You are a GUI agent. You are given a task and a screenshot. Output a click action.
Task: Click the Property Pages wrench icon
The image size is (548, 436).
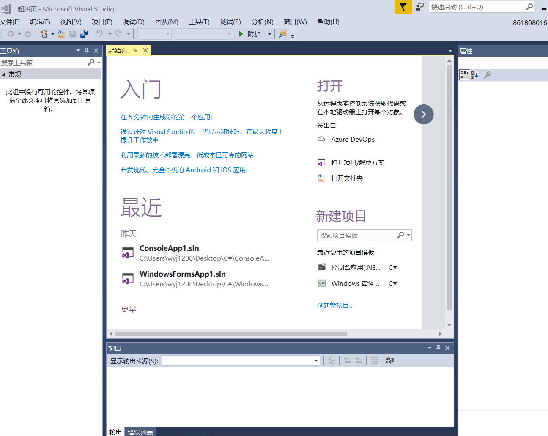(487, 75)
